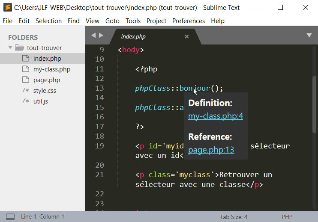Click phpClass on line 15
318x222 pixels.
click(153, 107)
